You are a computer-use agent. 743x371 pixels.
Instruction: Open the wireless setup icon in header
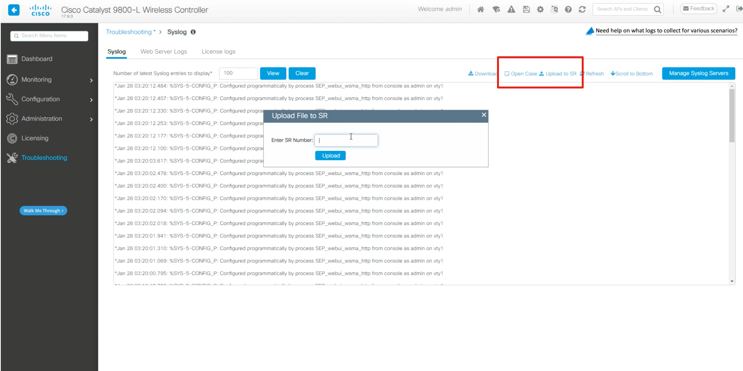pos(496,9)
